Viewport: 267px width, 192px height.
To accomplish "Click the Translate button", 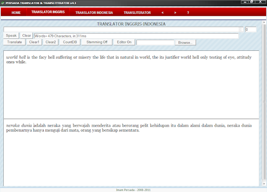I will coord(15,42).
